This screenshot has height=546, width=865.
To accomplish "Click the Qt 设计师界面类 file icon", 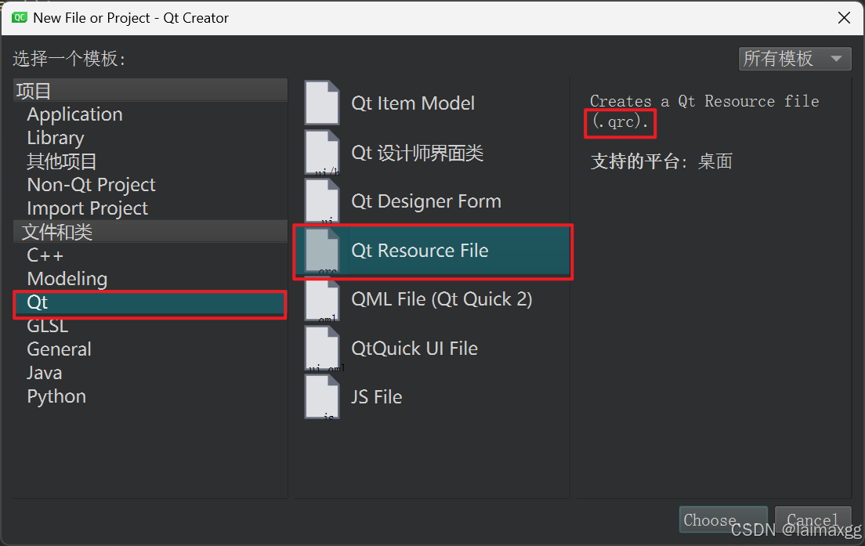I will [x=322, y=152].
